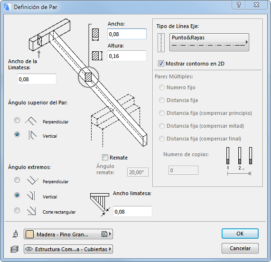Select Vertical for Ángulo extremos
The image size is (271, 262).
(x=17, y=195)
